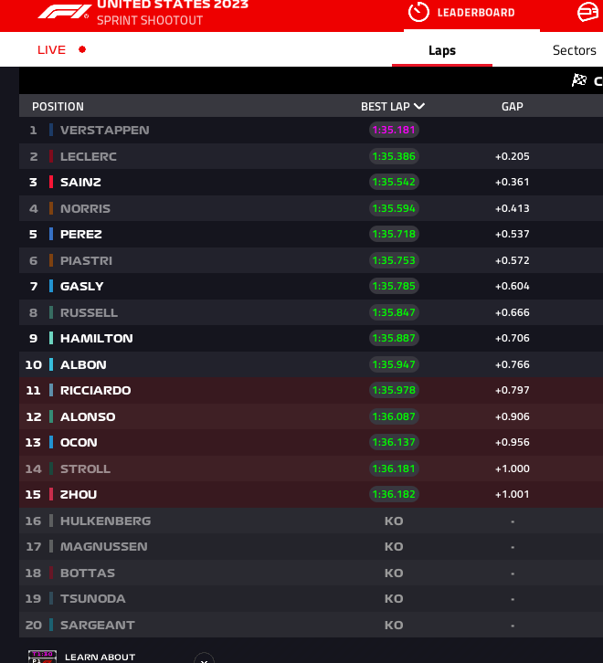The width and height of the screenshot is (603, 663).
Task: Click the timing thumbnail beside Learn About
Action: 42,656
